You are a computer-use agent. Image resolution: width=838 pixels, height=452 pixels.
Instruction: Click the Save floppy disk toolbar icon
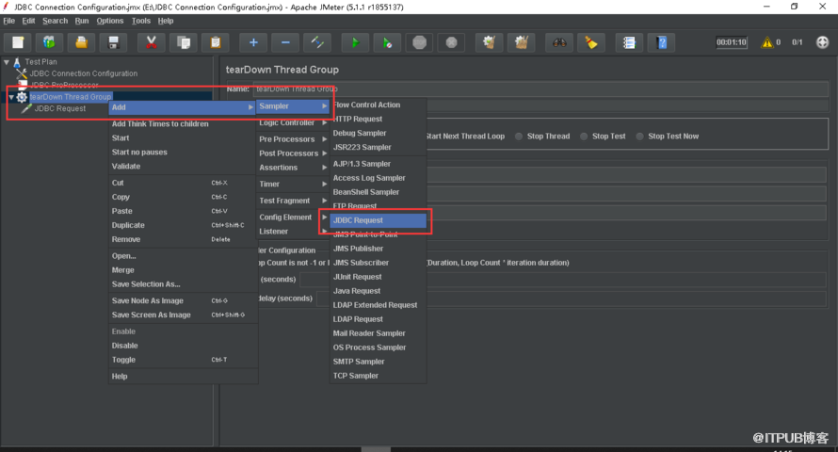[113, 42]
